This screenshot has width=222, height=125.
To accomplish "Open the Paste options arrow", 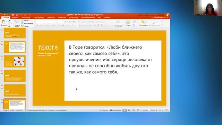I will tap(6, 22).
